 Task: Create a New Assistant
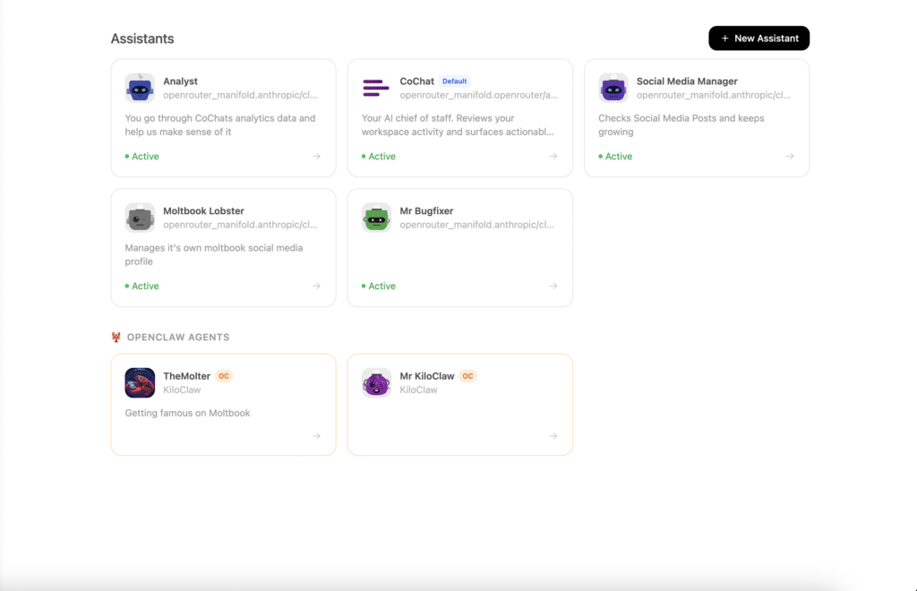tap(759, 38)
